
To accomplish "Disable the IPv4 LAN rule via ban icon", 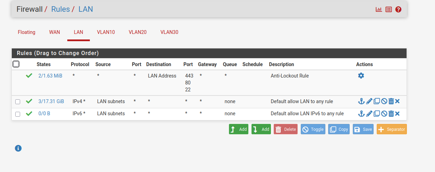I will coord(384,101).
